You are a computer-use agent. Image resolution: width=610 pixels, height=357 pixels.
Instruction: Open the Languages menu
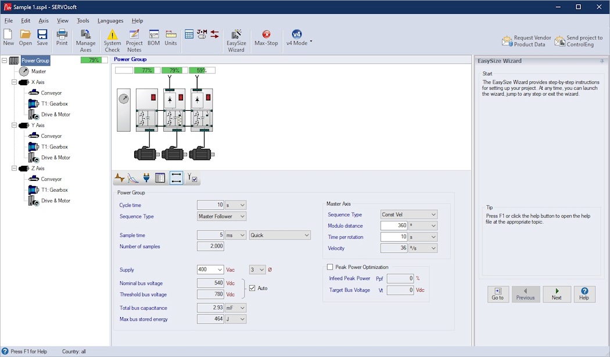point(110,21)
